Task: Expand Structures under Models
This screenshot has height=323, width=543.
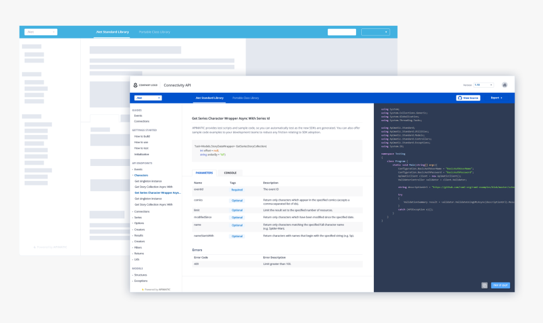Action: (x=140, y=275)
